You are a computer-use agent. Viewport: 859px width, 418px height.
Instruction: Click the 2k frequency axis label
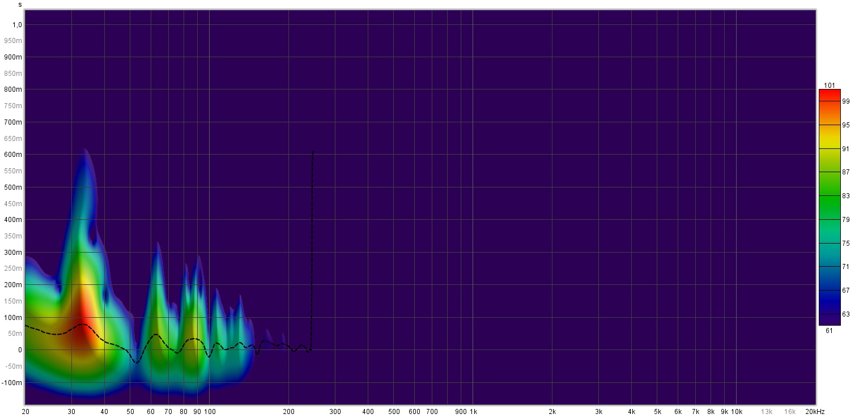pyautogui.click(x=552, y=411)
